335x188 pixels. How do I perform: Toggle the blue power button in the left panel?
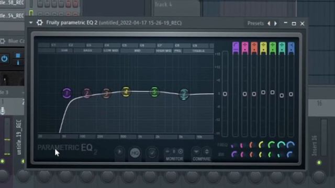click(x=5, y=58)
